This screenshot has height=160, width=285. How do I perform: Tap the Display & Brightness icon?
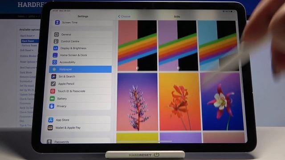[x=55, y=48]
